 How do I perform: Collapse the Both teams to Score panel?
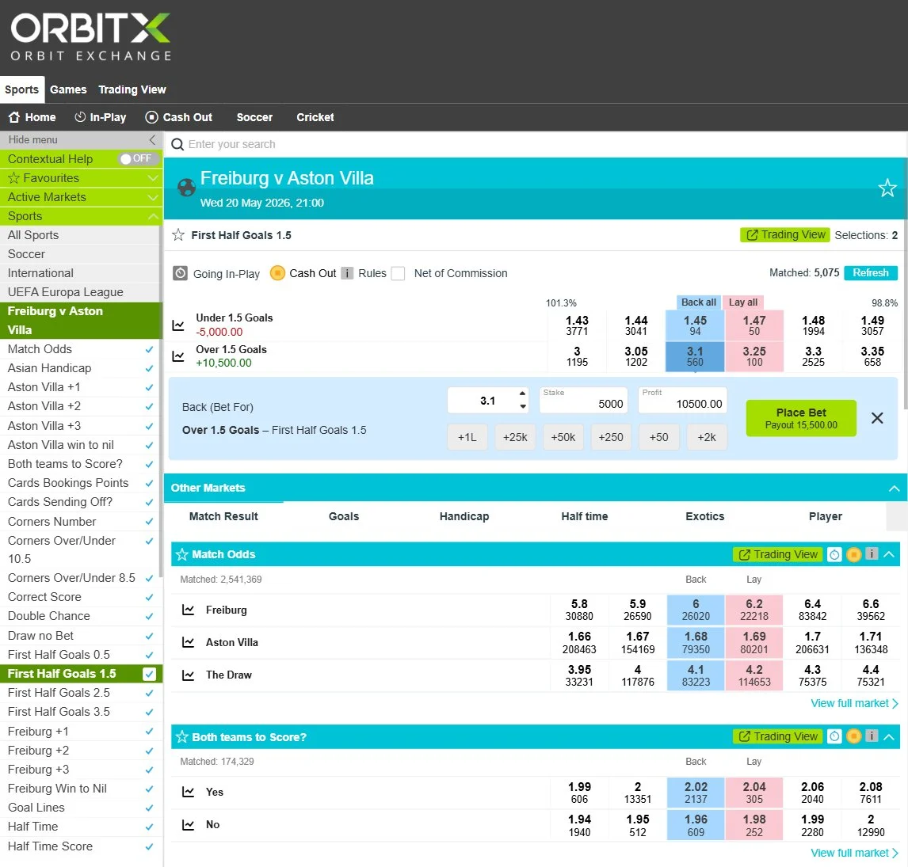pyautogui.click(x=889, y=736)
